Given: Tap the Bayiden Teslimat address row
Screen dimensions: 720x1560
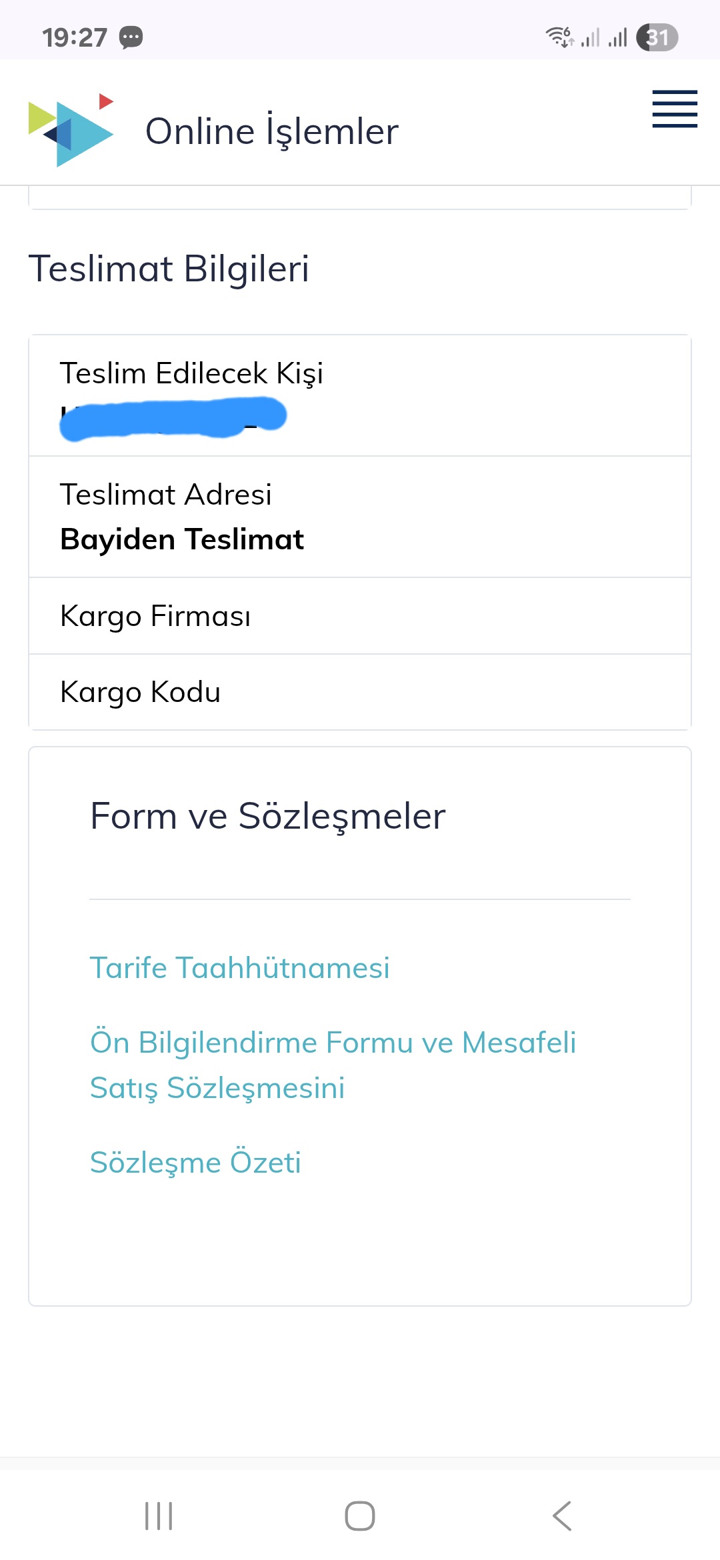Looking at the screenshot, I should coord(360,517).
